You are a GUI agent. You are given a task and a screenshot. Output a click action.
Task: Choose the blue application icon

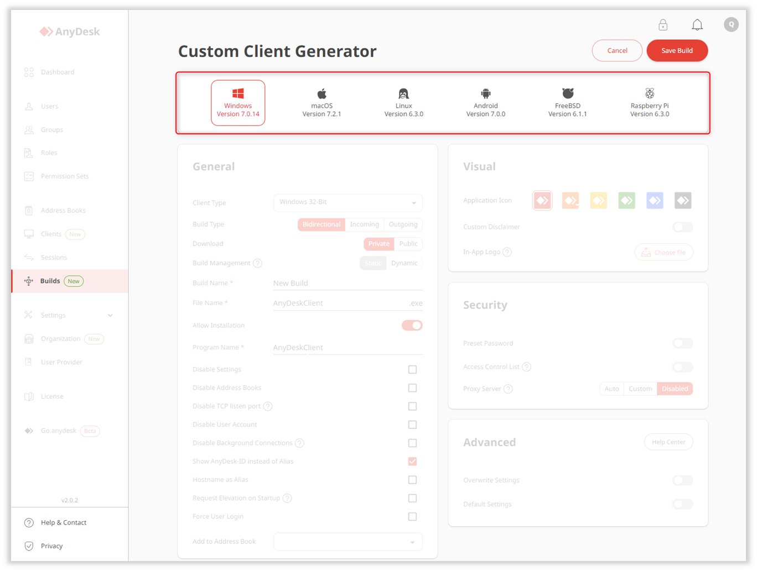click(x=655, y=200)
